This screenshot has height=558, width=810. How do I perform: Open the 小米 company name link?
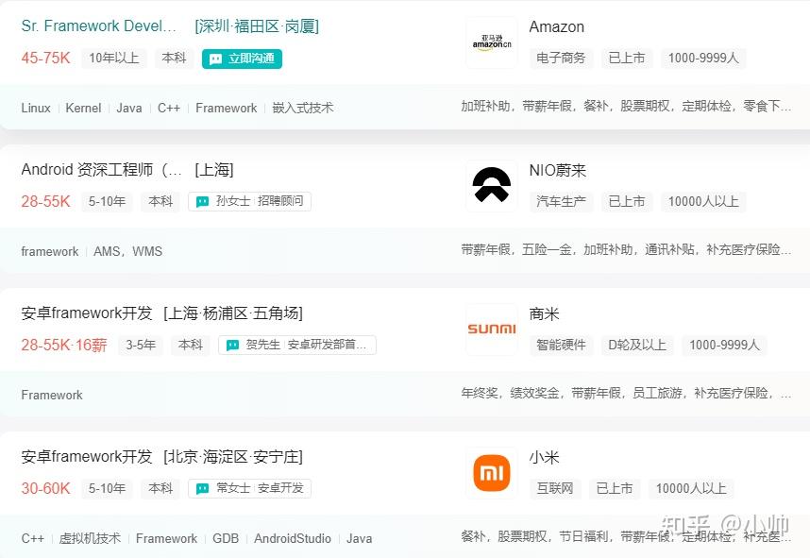[544, 458]
